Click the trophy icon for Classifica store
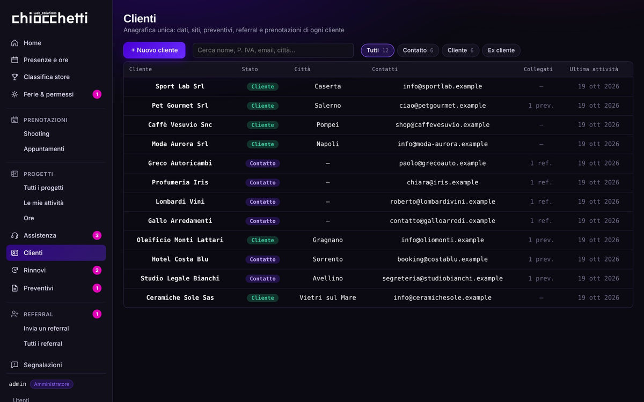The height and width of the screenshot is (402, 644). point(14,77)
